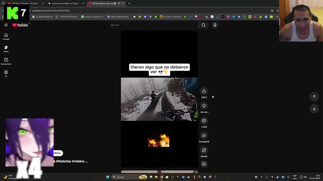The image size is (323, 181).
Task: Start voice search with microphone
Action: (215, 25)
